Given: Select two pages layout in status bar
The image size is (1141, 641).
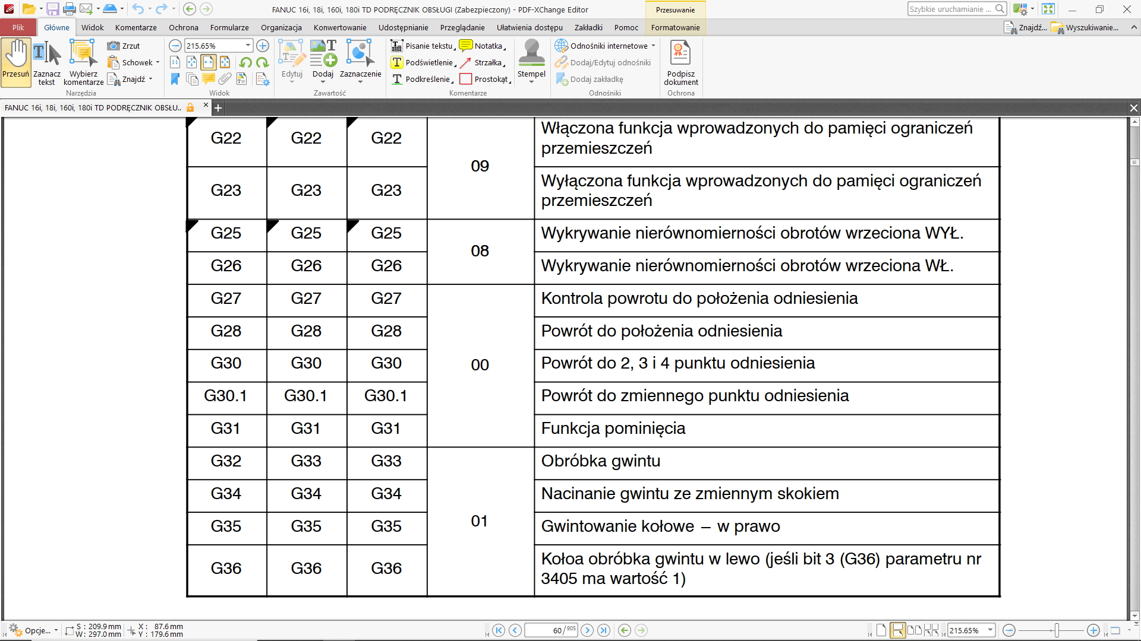Looking at the screenshot, I should tap(915, 630).
